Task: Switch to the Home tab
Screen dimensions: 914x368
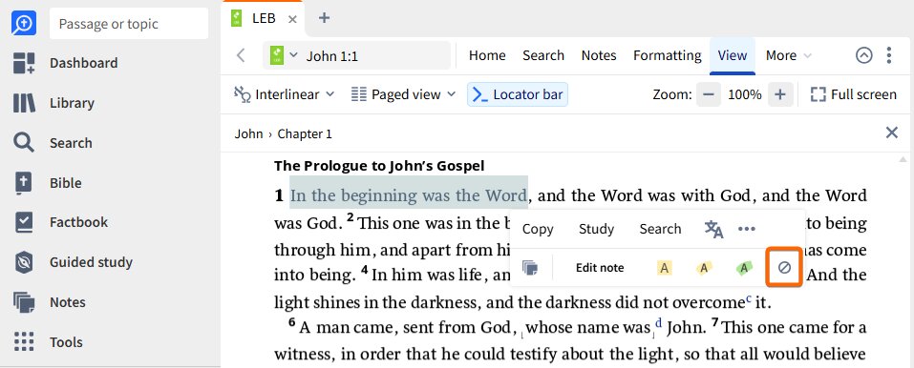Action: pyautogui.click(x=487, y=55)
